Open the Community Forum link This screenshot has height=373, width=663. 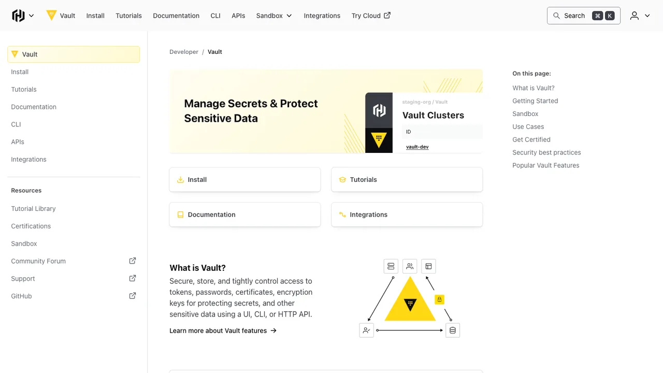pos(38,261)
